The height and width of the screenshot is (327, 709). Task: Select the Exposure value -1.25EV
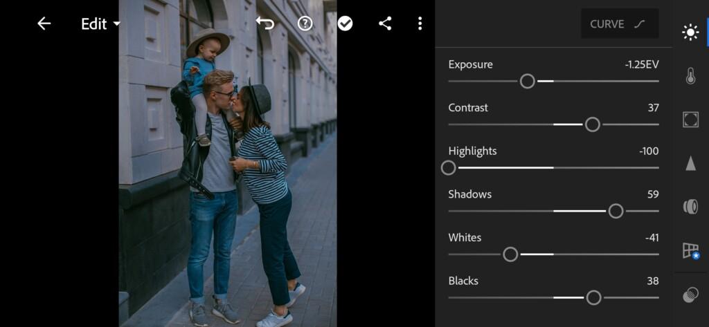coord(642,64)
